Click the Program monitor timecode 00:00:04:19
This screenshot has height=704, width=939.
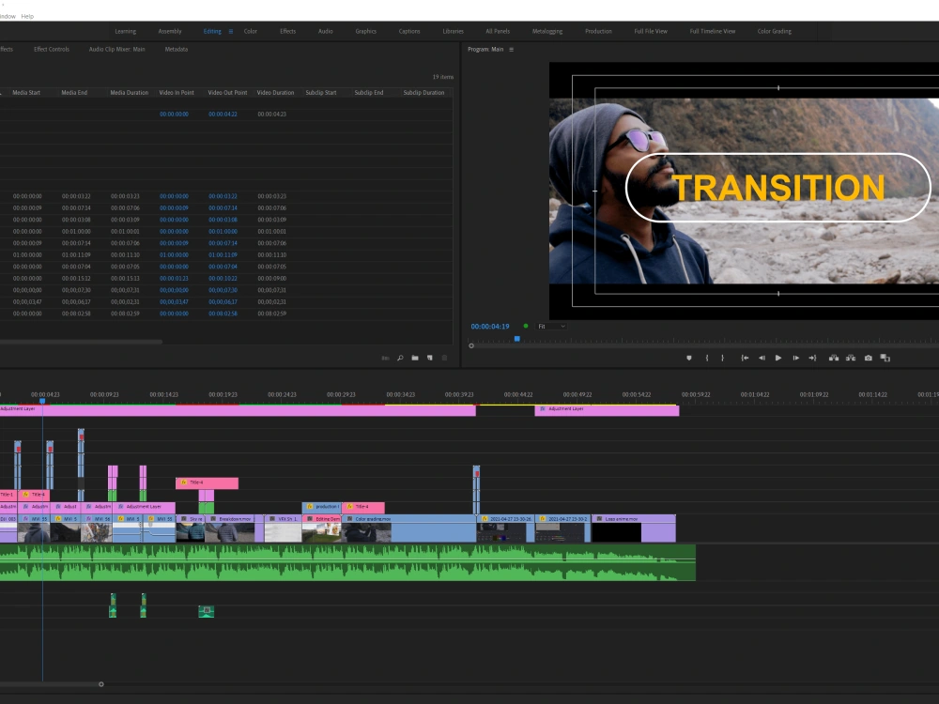click(x=490, y=327)
